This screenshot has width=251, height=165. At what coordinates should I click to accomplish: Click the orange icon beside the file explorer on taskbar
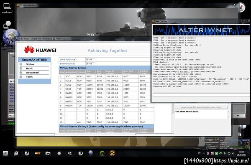(x=38, y=153)
